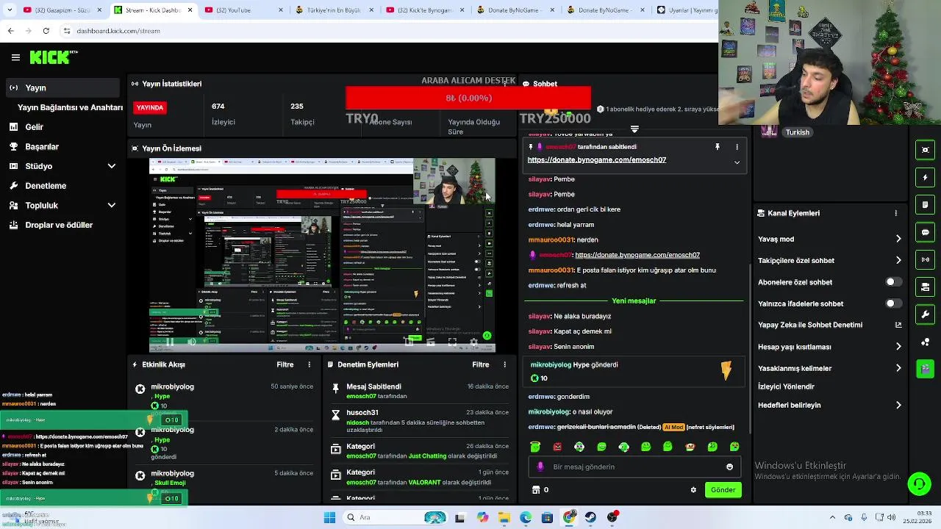Click broadcast signal icon in right rail

[x=925, y=259]
